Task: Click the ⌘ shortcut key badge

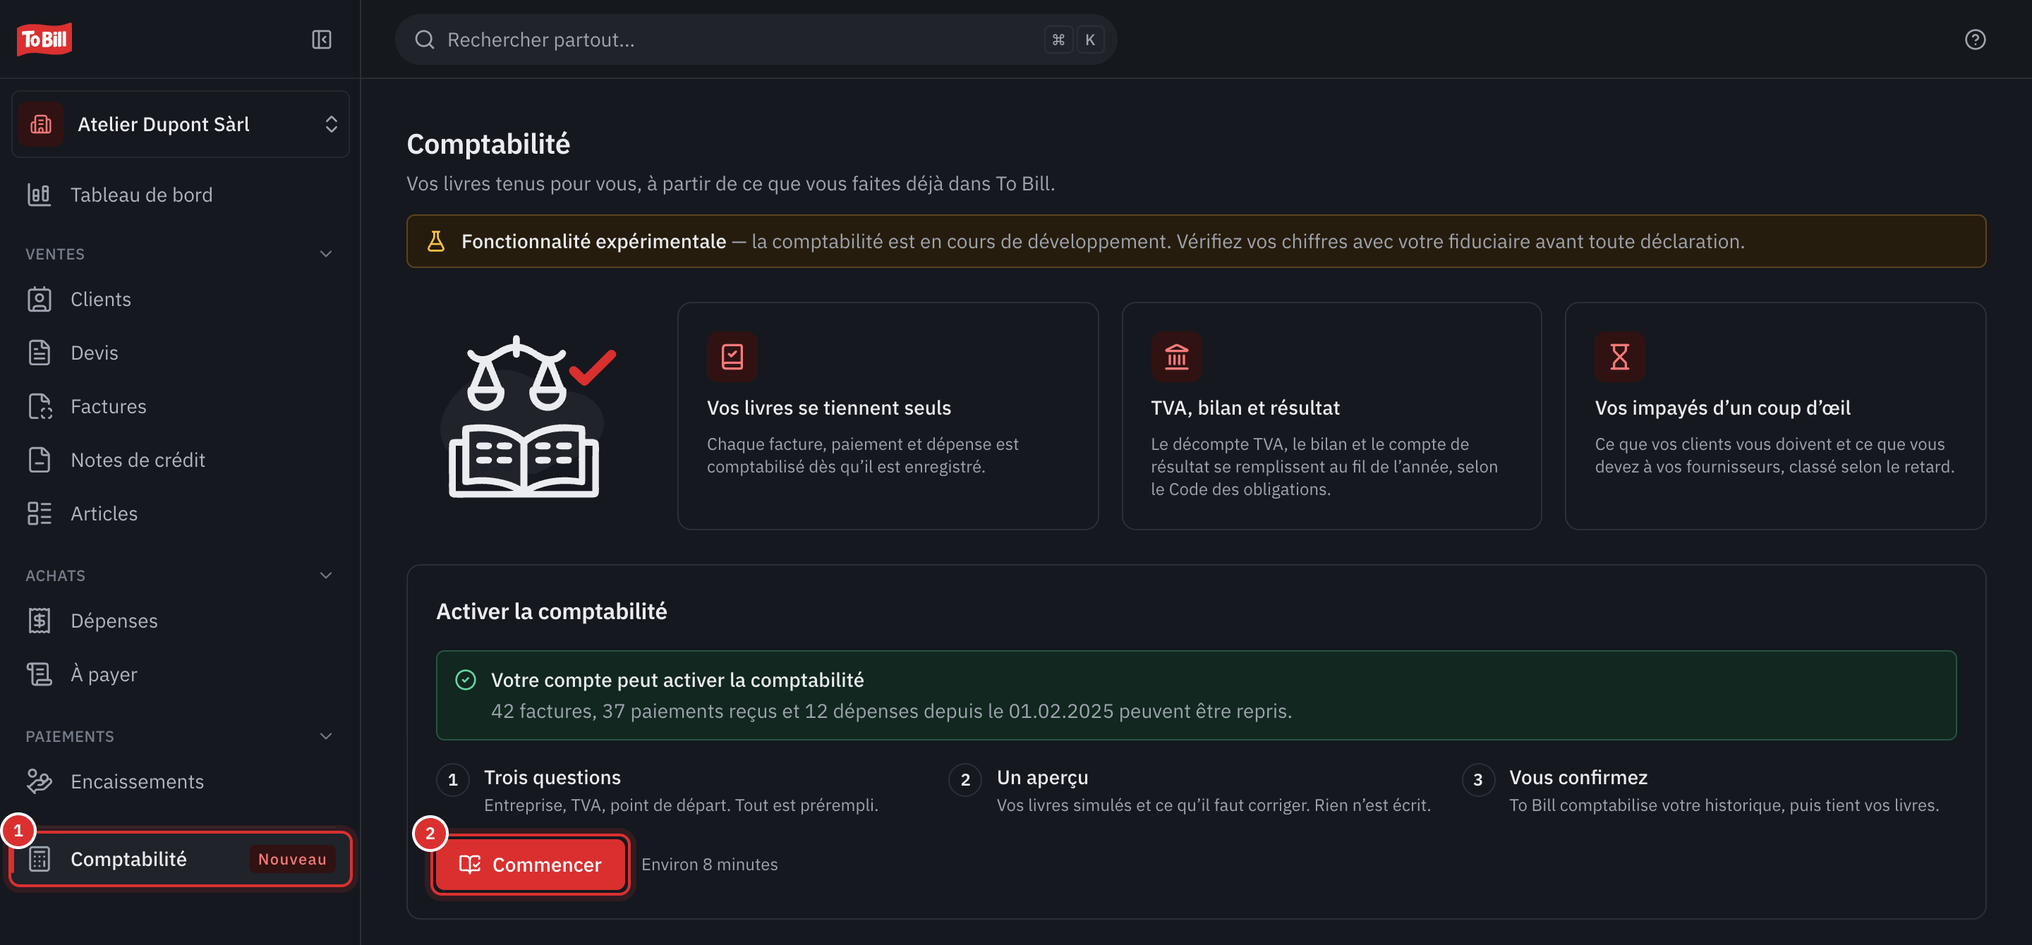Action: click(1058, 39)
